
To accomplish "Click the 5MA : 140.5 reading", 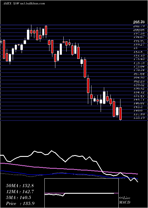I will (x=18, y=198).
